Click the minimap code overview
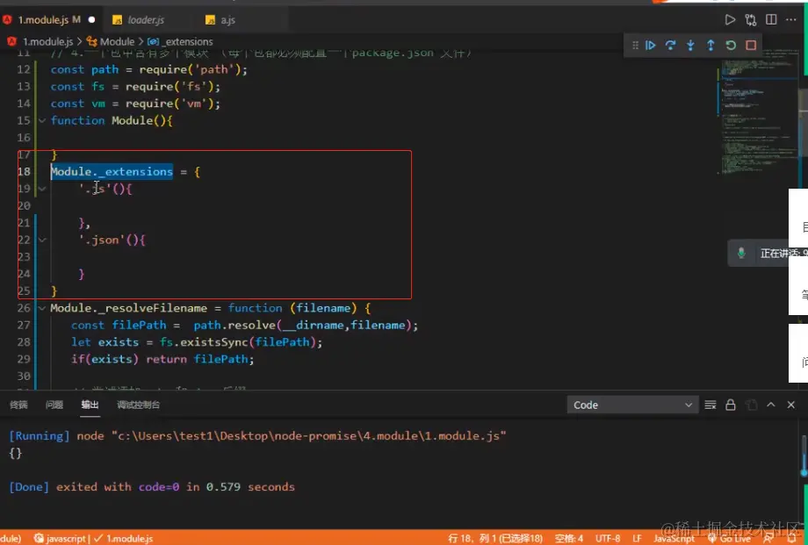The image size is (808, 545). [x=759, y=111]
